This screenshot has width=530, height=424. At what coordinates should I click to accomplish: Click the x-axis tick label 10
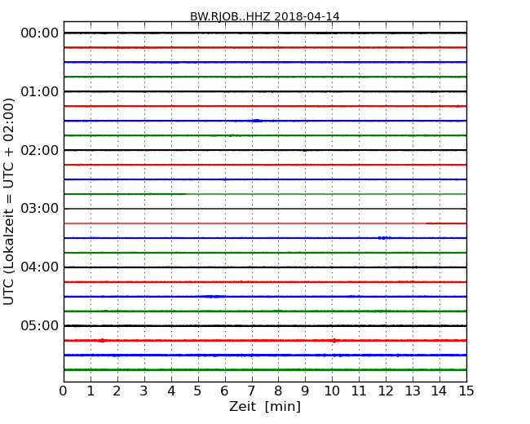coord(332,391)
